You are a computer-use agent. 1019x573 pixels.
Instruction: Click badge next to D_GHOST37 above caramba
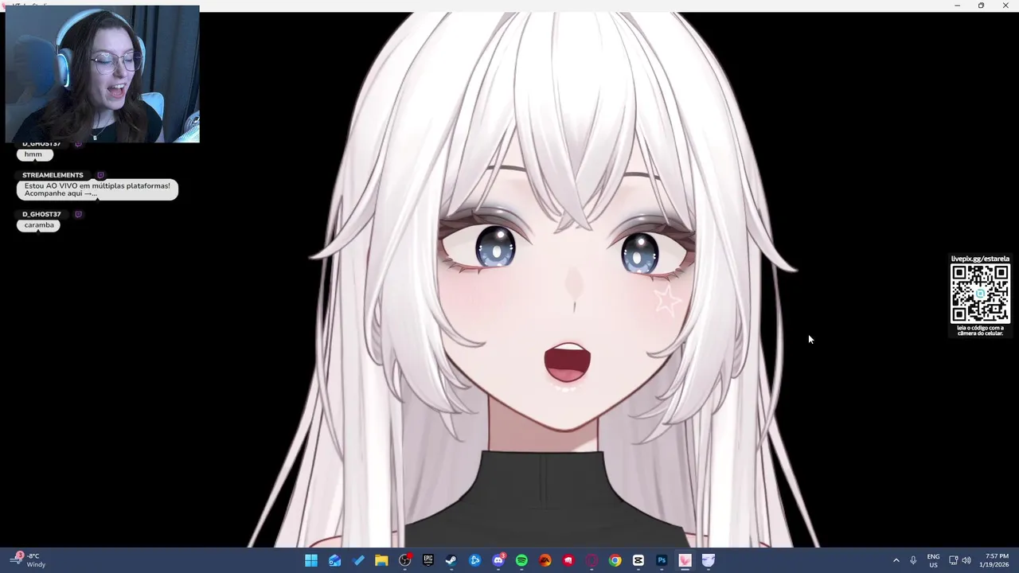[x=78, y=214]
